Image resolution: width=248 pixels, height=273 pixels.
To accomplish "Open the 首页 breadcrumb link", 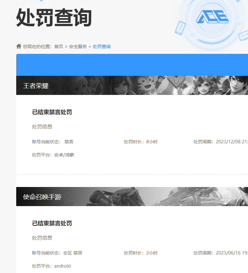I will 59,47.
